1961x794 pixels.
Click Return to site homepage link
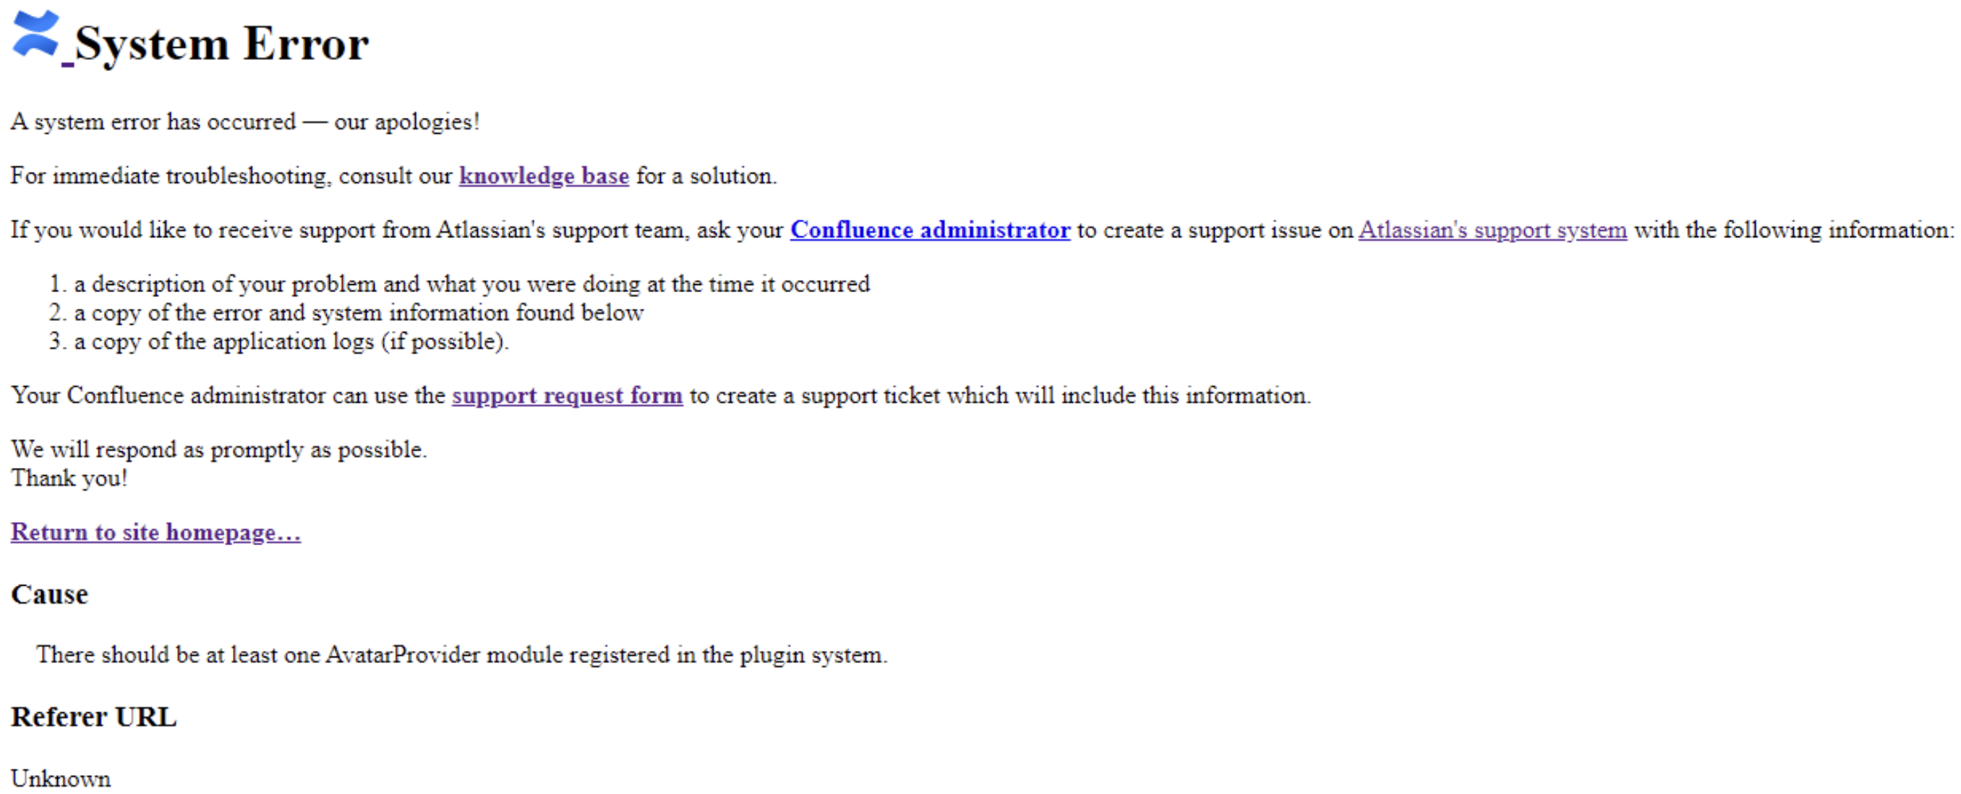click(156, 532)
